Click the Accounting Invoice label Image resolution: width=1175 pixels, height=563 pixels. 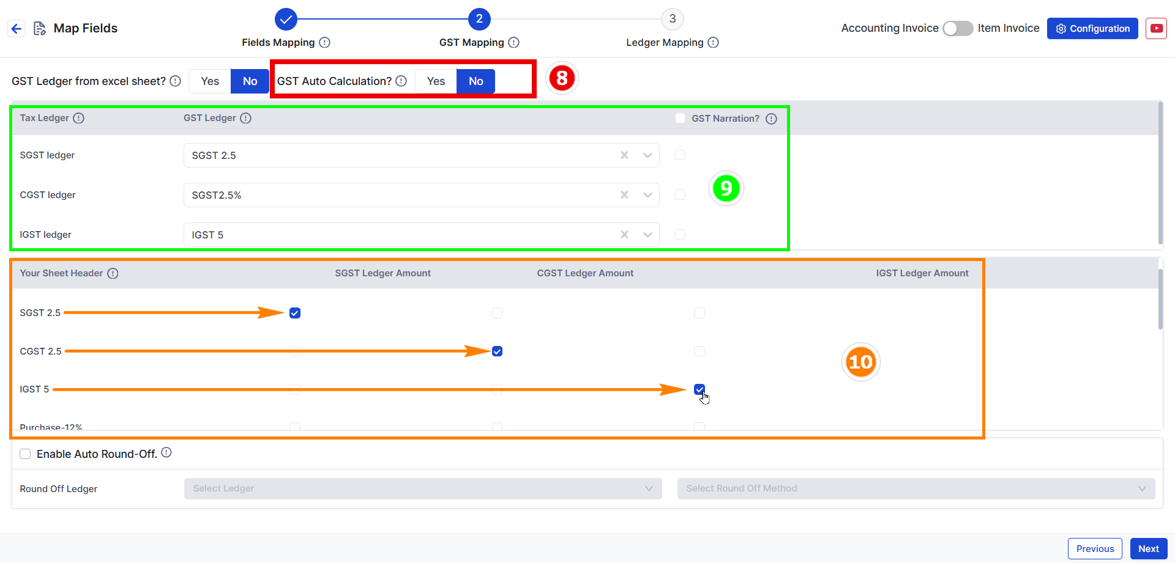pyautogui.click(x=890, y=28)
